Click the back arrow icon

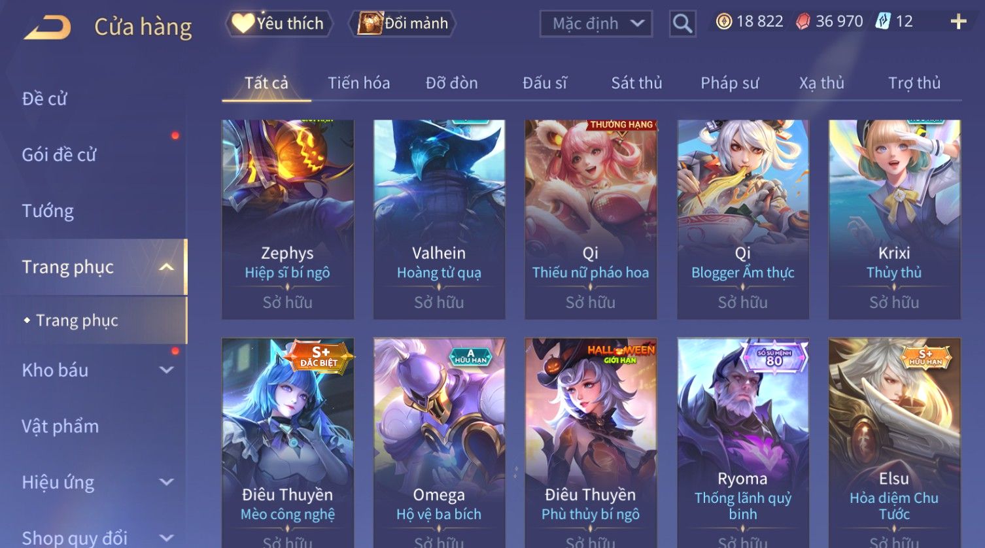tap(47, 27)
